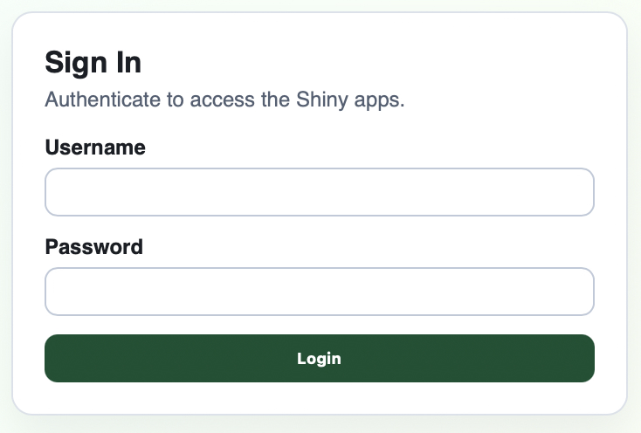Viewport: 641px width, 433px height.
Task: Submit the sign-in form with Login
Action: pos(320,358)
